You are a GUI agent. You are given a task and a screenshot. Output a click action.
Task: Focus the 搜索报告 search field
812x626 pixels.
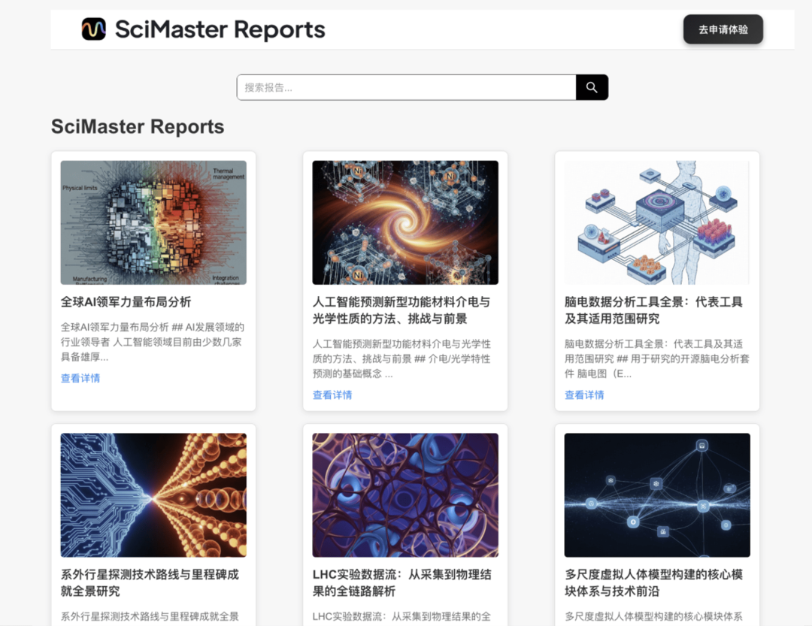coord(407,87)
